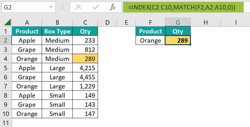Select column I header

tap(235, 22)
